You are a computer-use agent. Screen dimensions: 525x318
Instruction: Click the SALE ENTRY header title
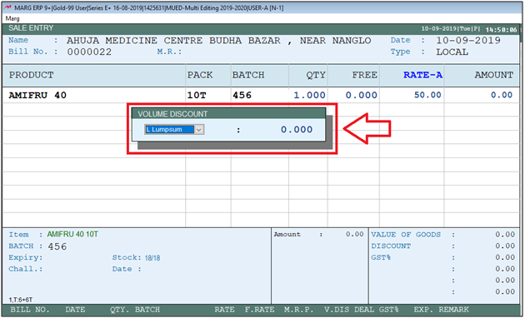point(31,28)
